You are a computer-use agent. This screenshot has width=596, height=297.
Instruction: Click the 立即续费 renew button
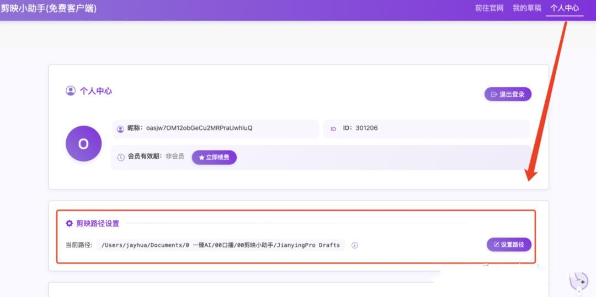[x=214, y=158]
